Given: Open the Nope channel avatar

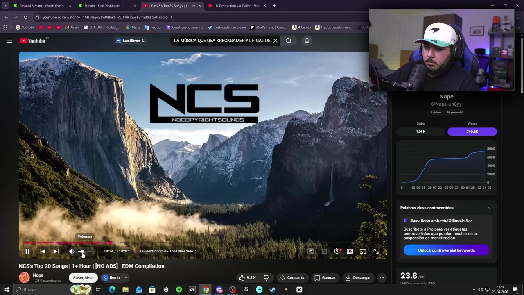Looking at the screenshot, I should (24, 277).
